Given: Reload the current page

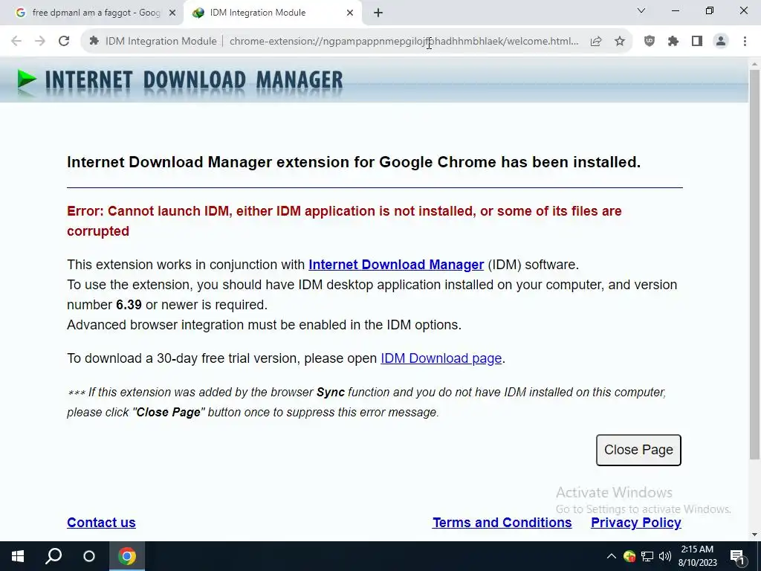Looking at the screenshot, I should click(64, 42).
